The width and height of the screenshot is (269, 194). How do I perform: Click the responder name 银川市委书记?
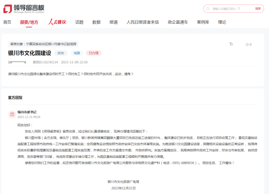tap(27, 112)
